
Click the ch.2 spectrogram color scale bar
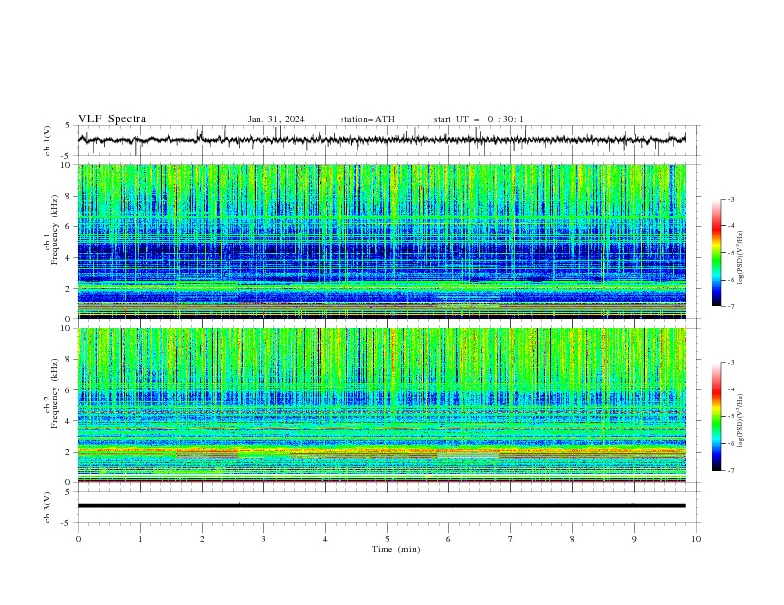click(x=717, y=416)
